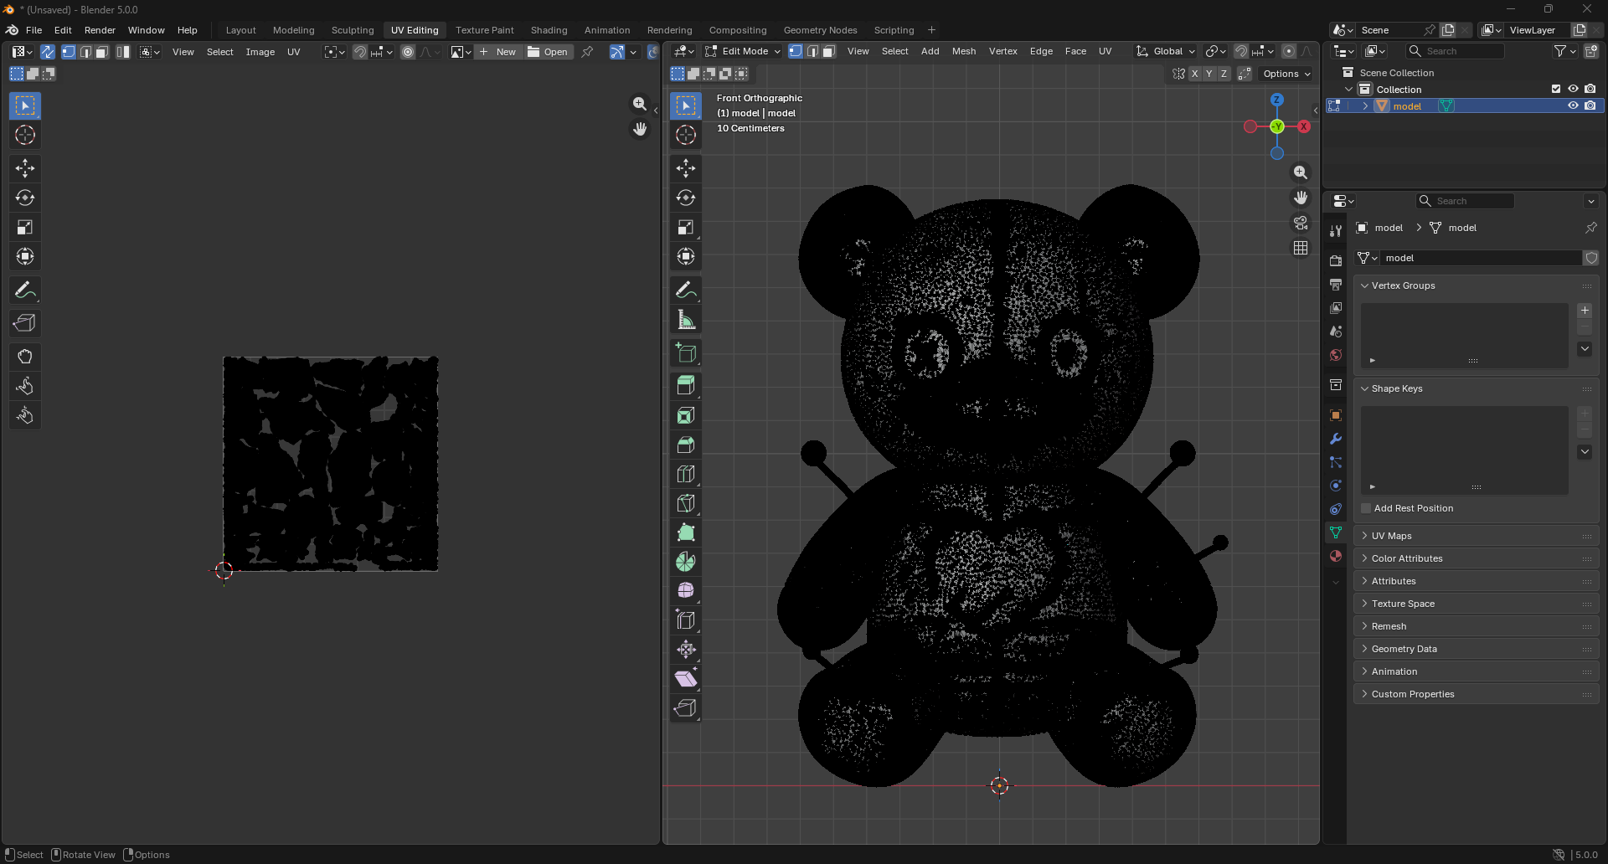Screen dimensions: 1608x864
Task: Open the Mesh menu in 3D viewport
Action: [963, 51]
